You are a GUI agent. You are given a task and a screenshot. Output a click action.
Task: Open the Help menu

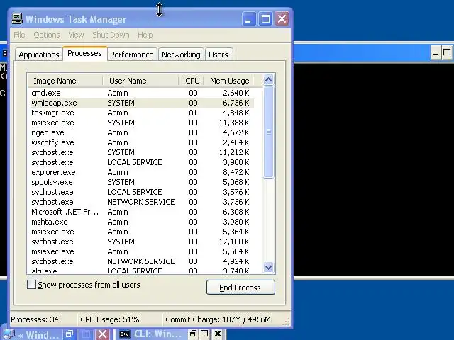[x=145, y=35]
